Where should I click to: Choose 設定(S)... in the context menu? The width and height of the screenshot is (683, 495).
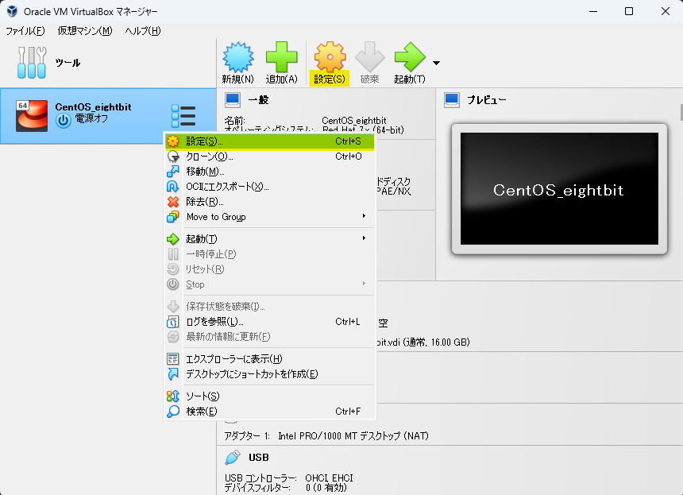270,141
